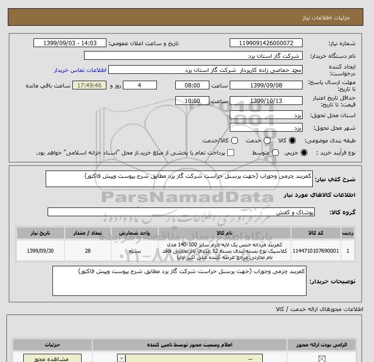Click the اعلام وضعیت مجوز توسط تامین کننده header
This screenshot has height=362, width=374.
189,345
